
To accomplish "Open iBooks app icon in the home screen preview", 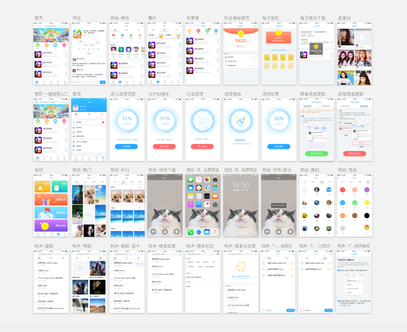I will click(215, 196).
